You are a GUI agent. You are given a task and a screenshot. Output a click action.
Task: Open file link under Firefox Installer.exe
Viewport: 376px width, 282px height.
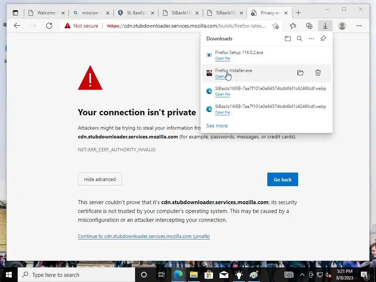click(222, 76)
